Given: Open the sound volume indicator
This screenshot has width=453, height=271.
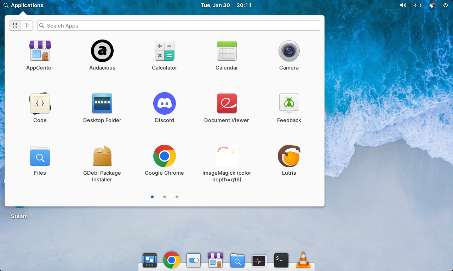Looking at the screenshot, I should pos(403,5).
